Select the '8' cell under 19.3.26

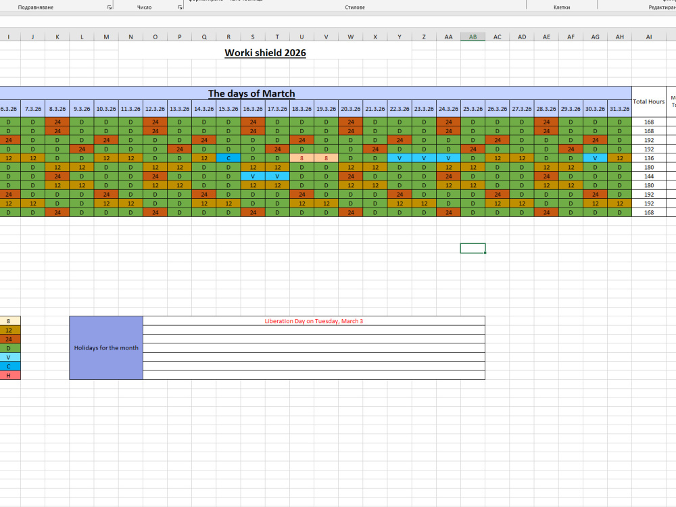pos(327,158)
